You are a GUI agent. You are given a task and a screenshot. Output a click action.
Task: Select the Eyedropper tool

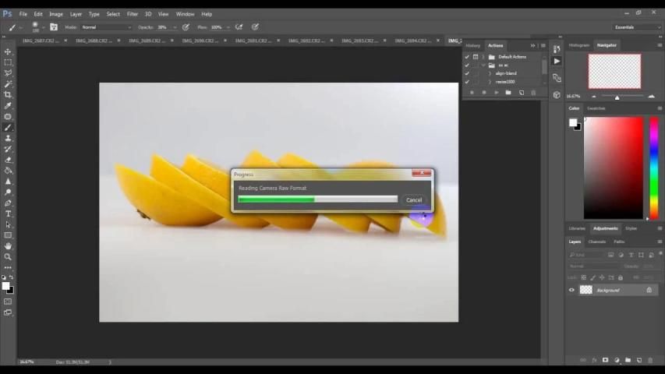(9, 105)
